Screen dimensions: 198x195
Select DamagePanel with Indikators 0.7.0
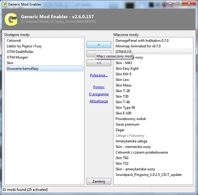pos(153,41)
